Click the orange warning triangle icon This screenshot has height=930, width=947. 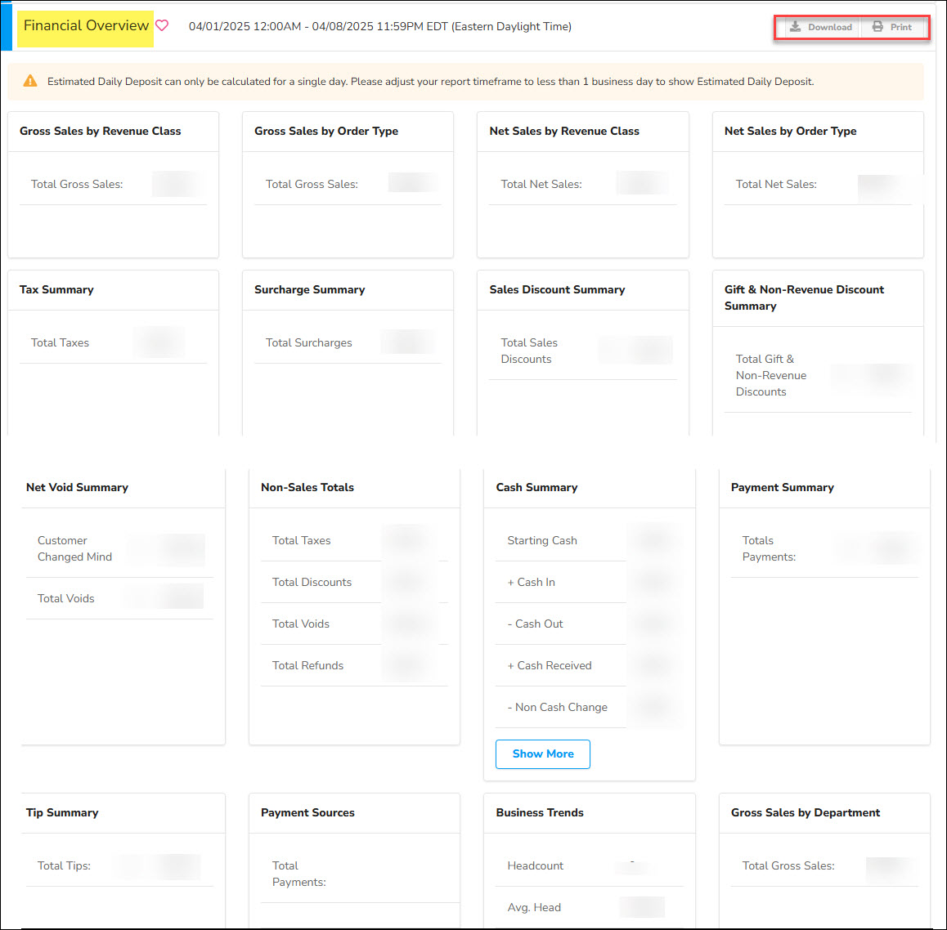30,81
